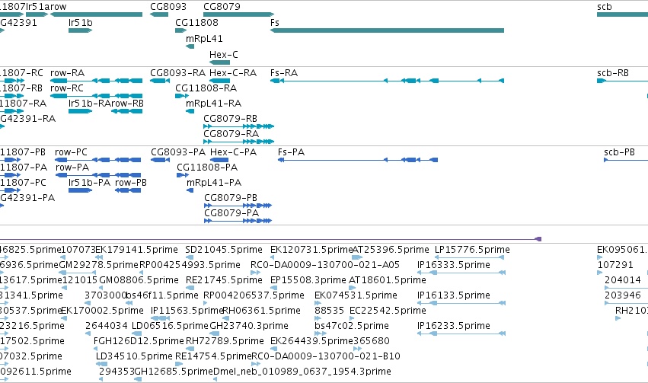648x383 pixels.
Task: Select the CG11808 gene label
Action: (196, 23)
